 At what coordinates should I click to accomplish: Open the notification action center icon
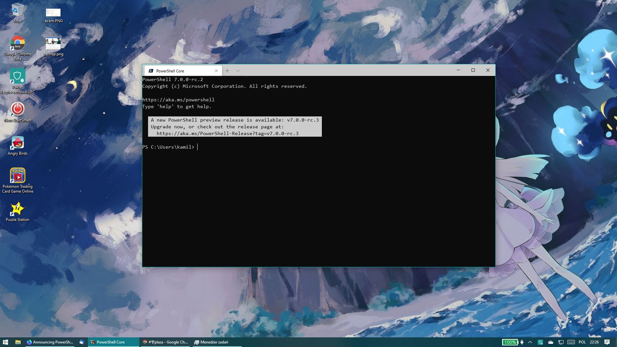(607, 342)
